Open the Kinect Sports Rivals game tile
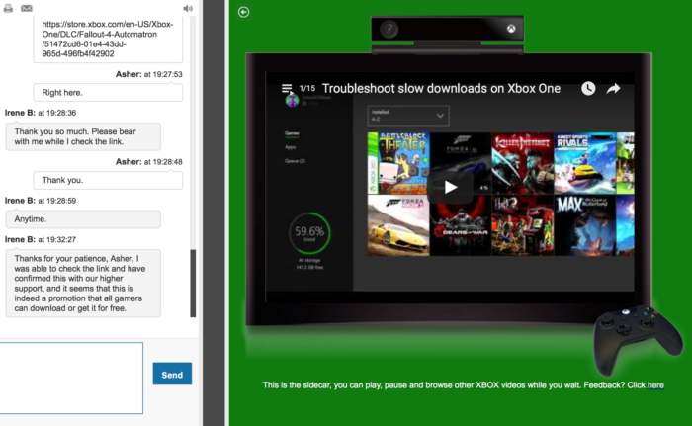692x426 pixels. click(585, 163)
